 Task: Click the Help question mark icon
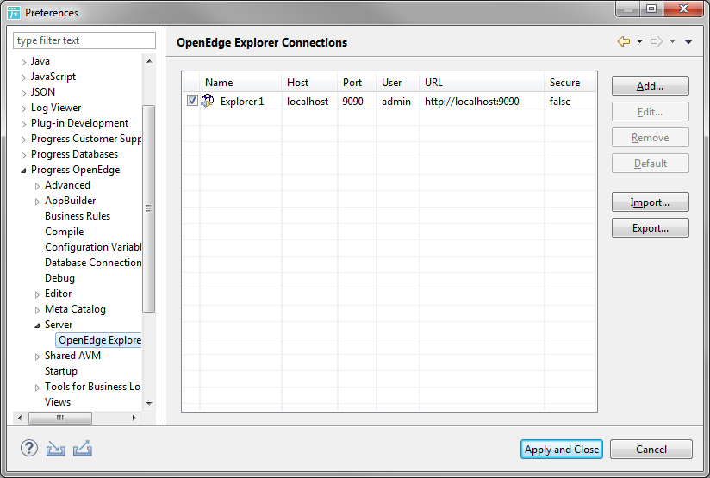29,449
